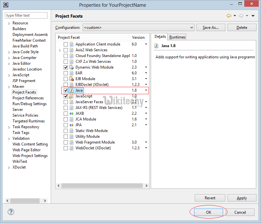This screenshot has width=261, height=223.
Task: Click the JavaScript facet icon
Action: pos(71,96)
